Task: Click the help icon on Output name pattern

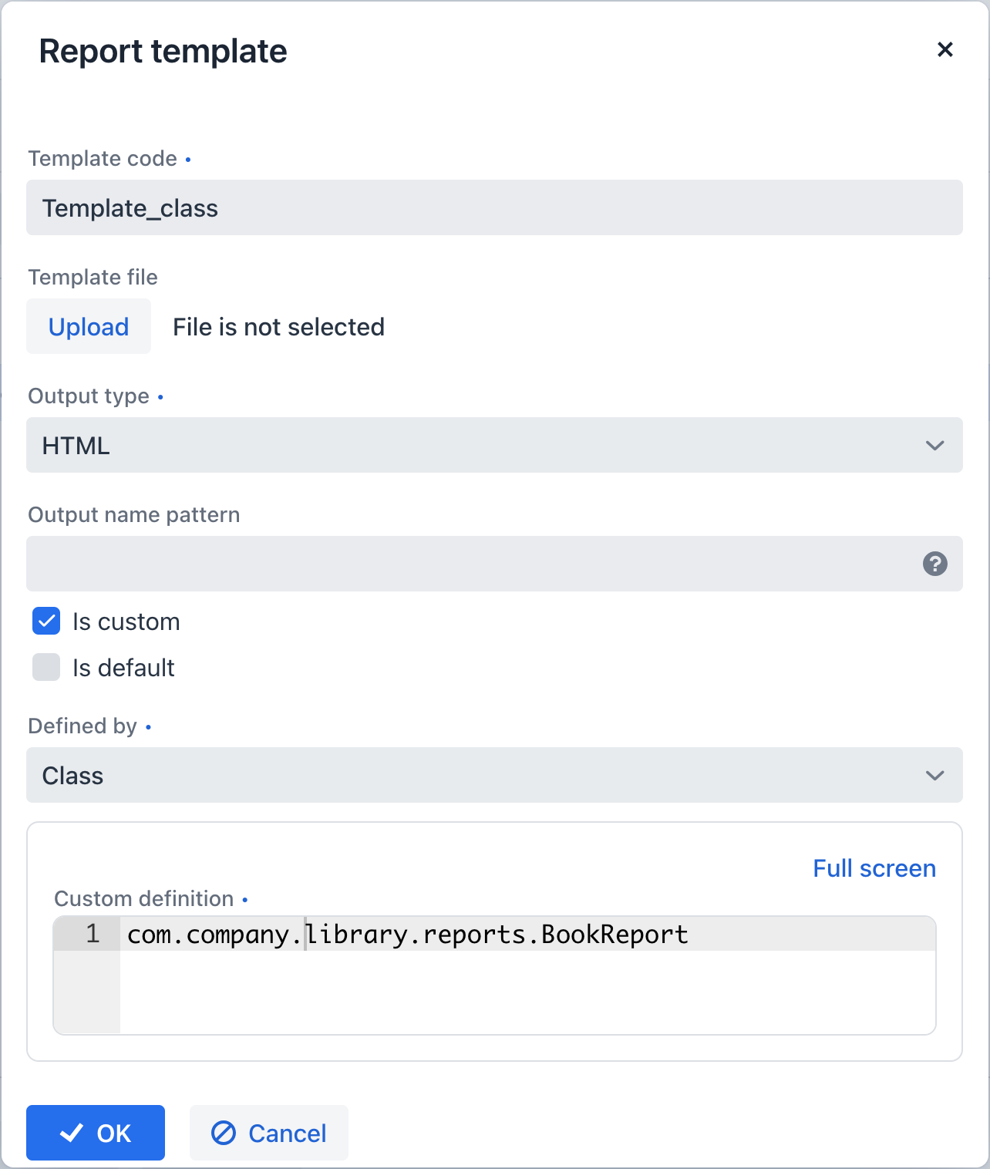Action: [935, 564]
